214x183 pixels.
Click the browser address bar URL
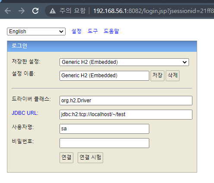coord(154,11)
